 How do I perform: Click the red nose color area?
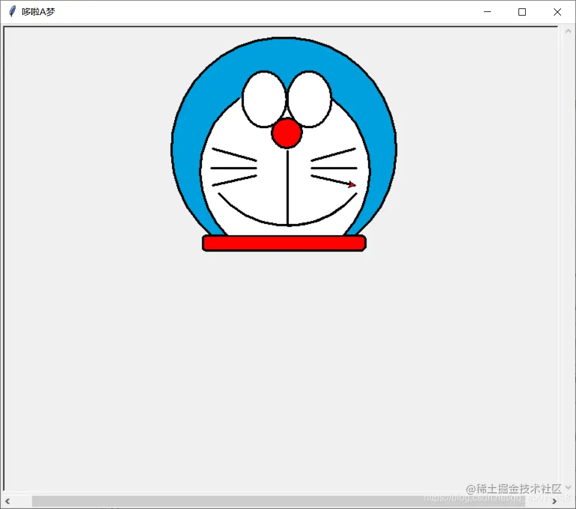(287, 133)
